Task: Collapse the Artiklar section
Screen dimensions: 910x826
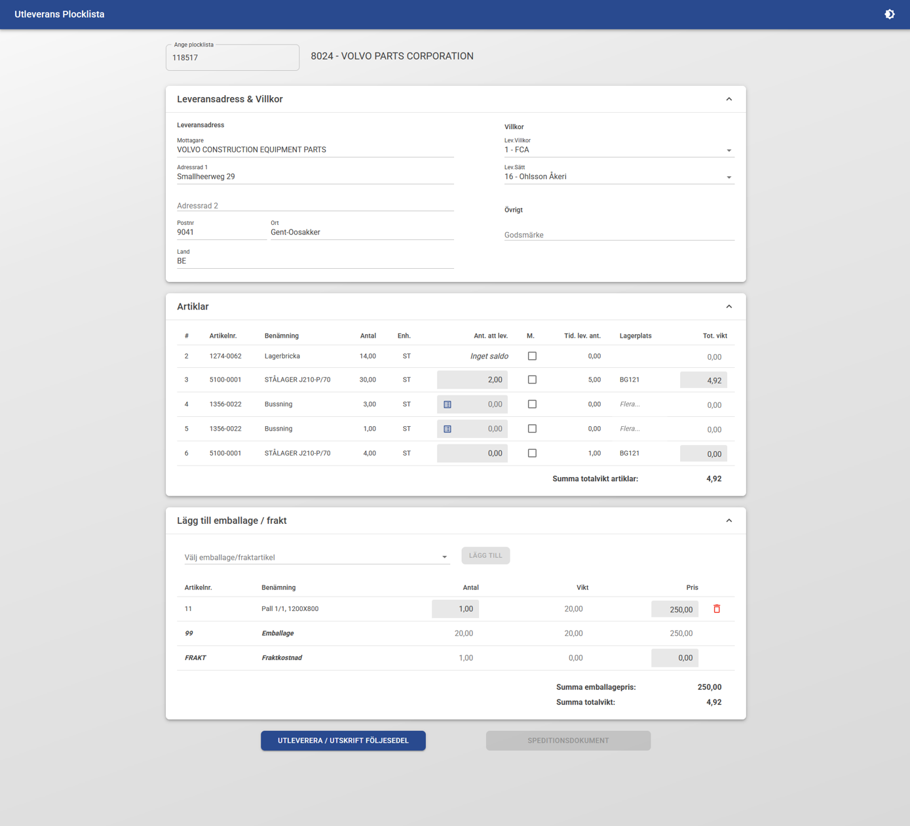Action: (729, 307)
